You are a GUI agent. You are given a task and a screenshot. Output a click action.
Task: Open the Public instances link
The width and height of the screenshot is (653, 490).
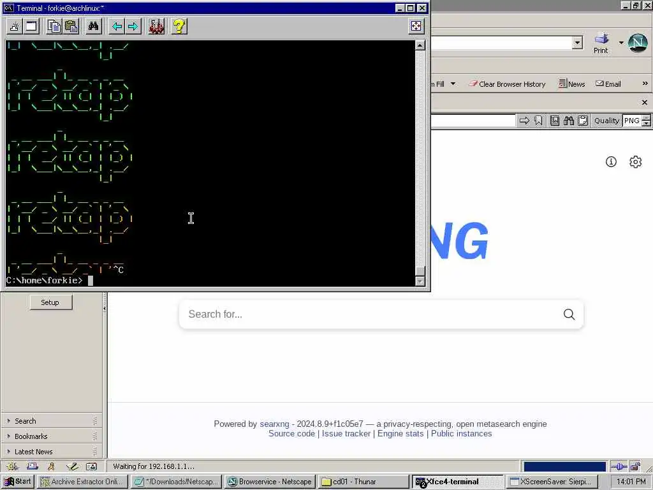point(462,434)
